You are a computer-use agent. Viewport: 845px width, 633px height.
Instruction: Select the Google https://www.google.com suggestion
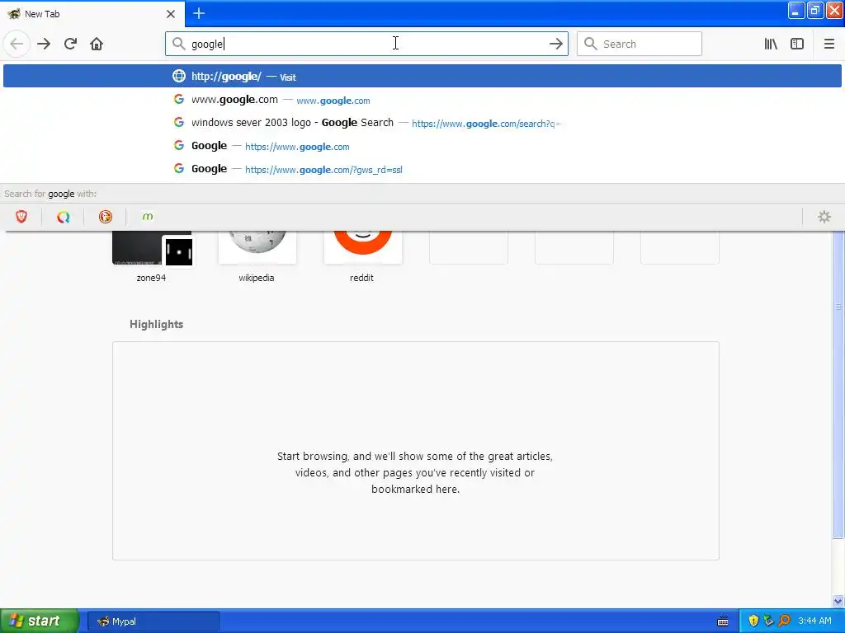pos(422,146)
